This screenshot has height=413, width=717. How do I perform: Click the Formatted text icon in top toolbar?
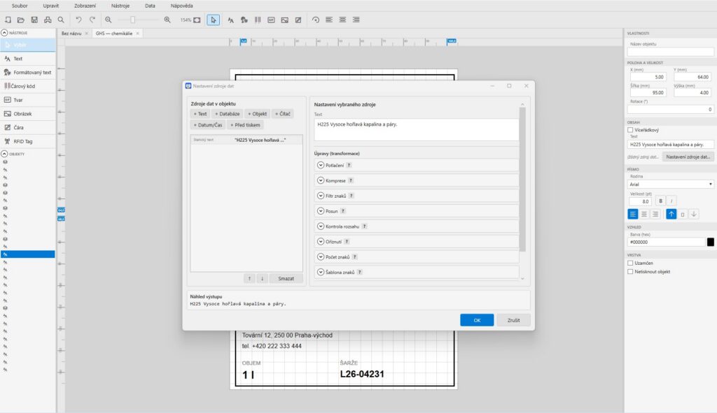[x=244, y=20]
